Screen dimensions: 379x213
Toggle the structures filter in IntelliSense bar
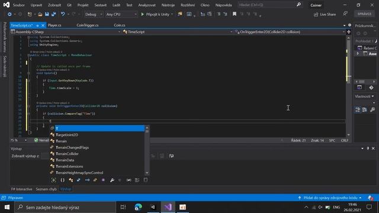(x=79, y=180)
